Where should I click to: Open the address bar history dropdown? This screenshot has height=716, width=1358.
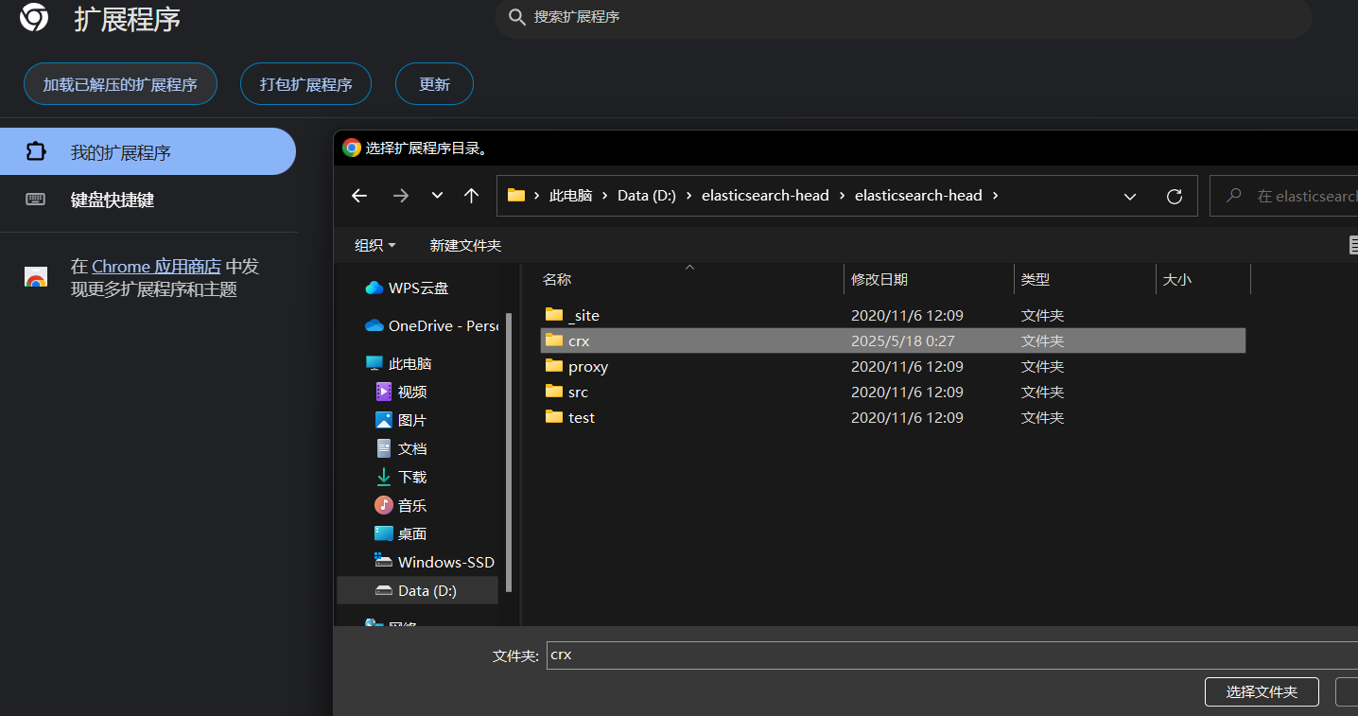tap(1130, 197)
